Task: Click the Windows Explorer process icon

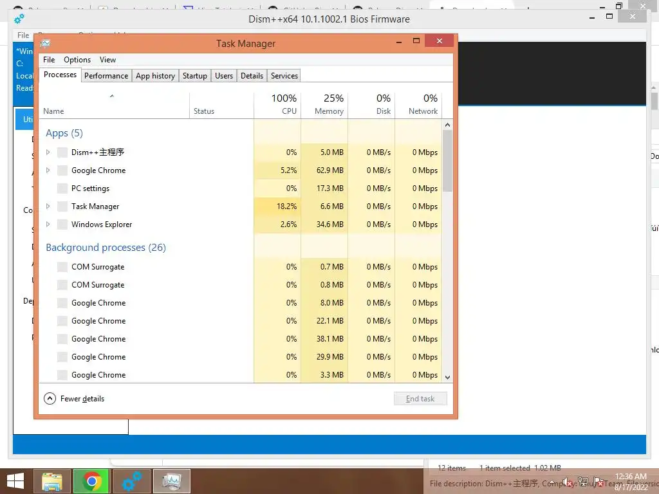Action: point(62,224)
